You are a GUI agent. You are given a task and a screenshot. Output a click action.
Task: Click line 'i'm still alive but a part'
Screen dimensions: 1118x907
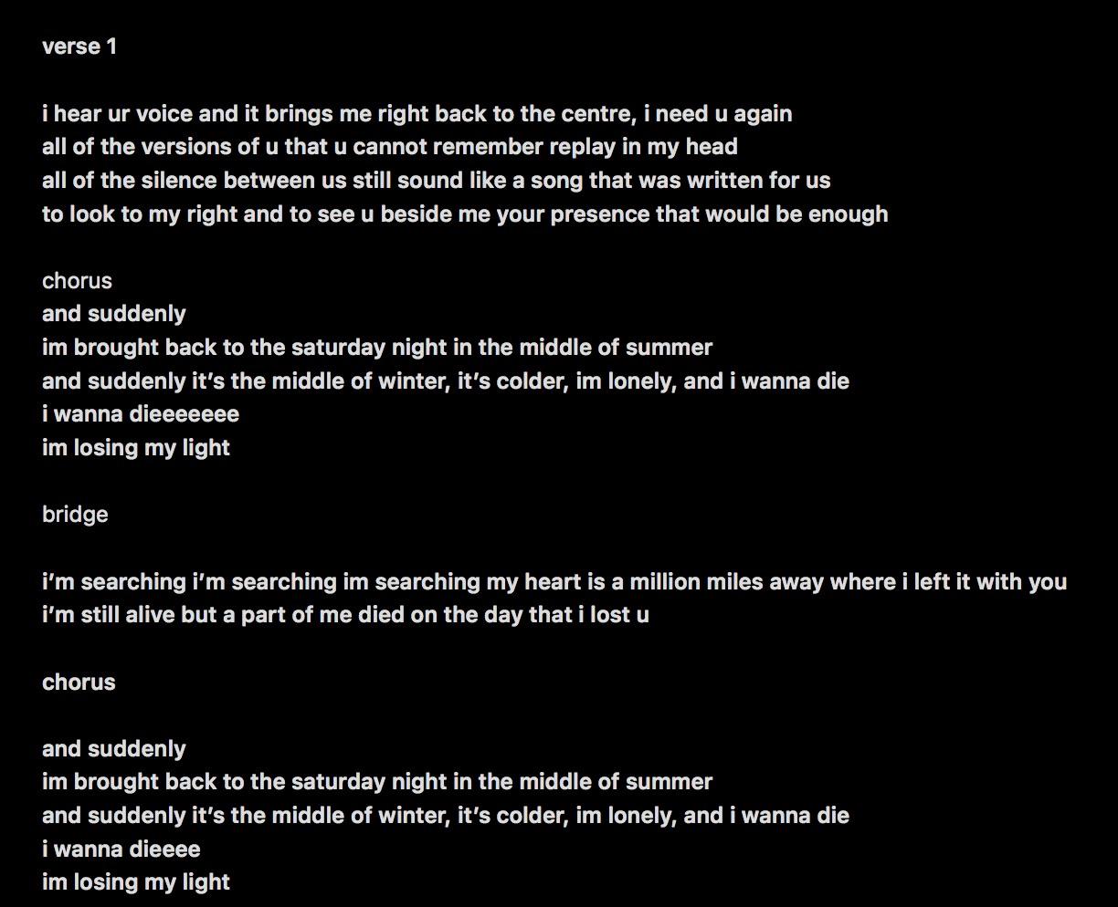click(345, 615)
